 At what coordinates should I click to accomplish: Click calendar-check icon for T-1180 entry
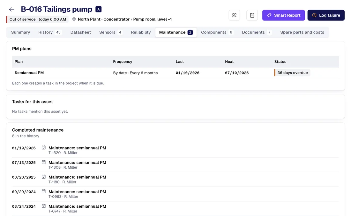click(44, 177)
